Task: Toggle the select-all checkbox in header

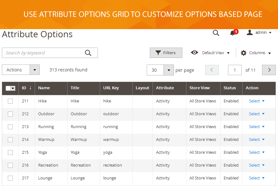Action: click(x=8, y=88)
